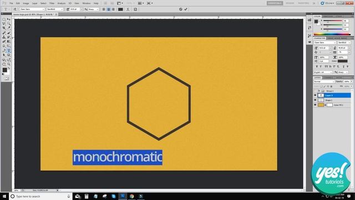The image size is (355, 200).
Task: Open language dropdown in Character panel
Action: click(x=323, y=72)
